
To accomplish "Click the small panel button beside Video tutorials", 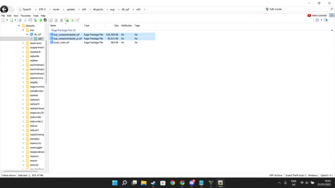I will click(x=332, y=15).
